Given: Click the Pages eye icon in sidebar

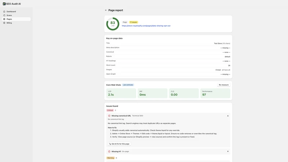Looking at the screenshot, I should click(x=4, y=19).
